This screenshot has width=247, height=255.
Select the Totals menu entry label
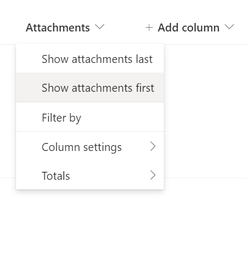pos(55,176)
